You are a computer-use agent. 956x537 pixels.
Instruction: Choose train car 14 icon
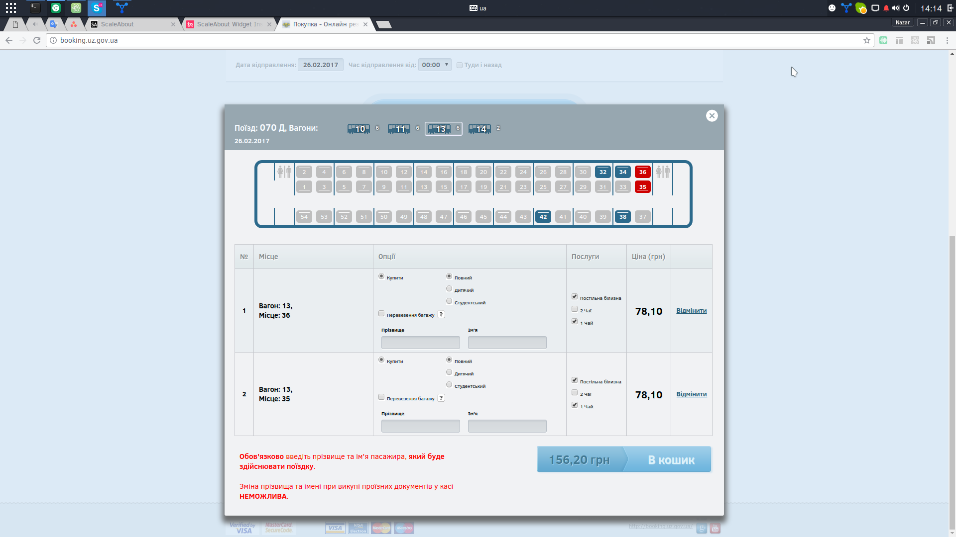point(480,129)
